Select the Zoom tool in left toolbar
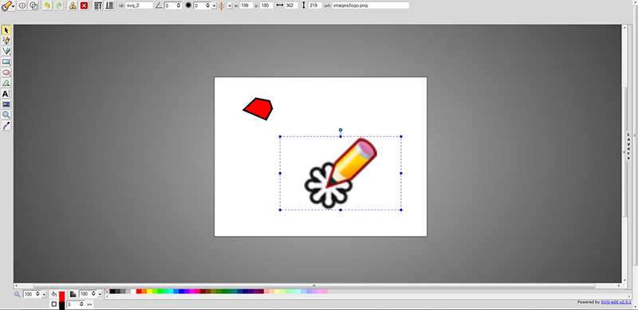The image size is (638, 310). tap(6, 115)
